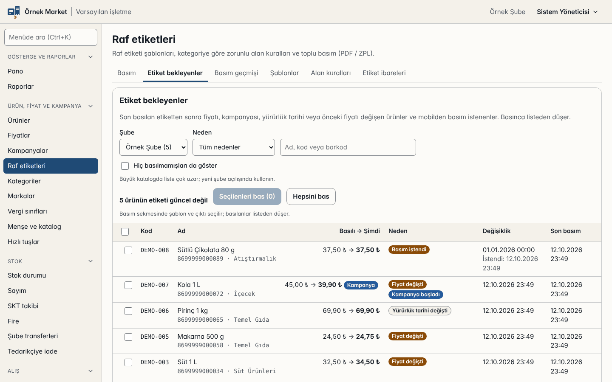Tick the select-all checkbox in table header

point(125,232)
